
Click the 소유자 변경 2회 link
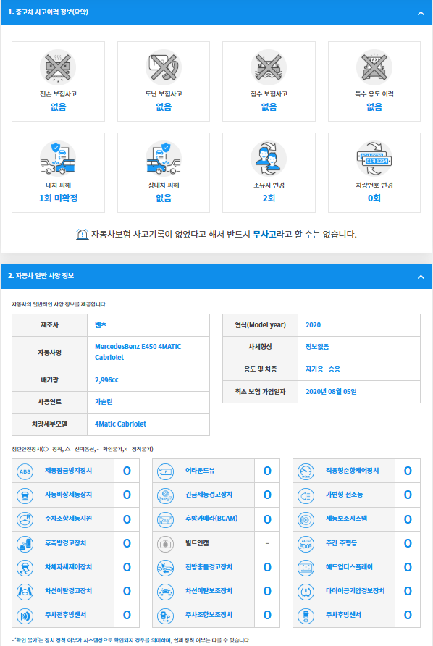coord(269,198)
